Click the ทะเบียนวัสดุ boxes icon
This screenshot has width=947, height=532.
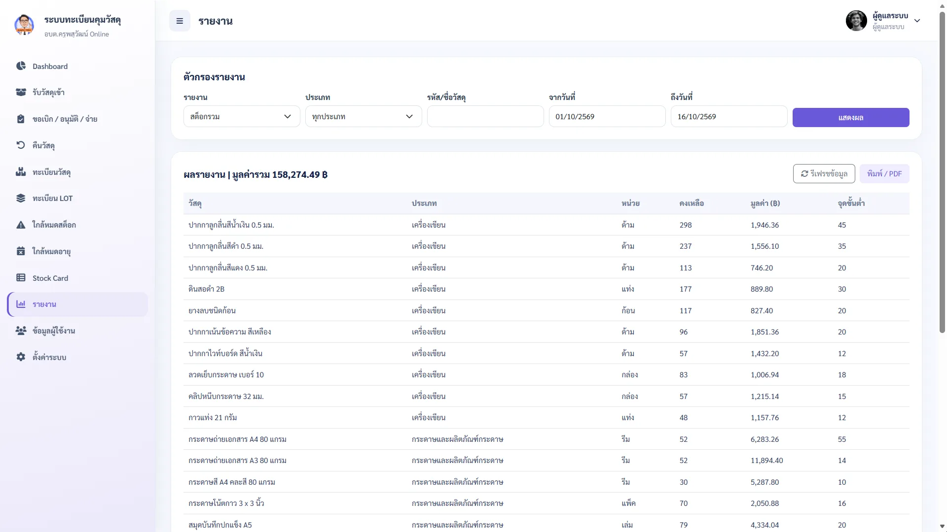click(x=21, y=171)
